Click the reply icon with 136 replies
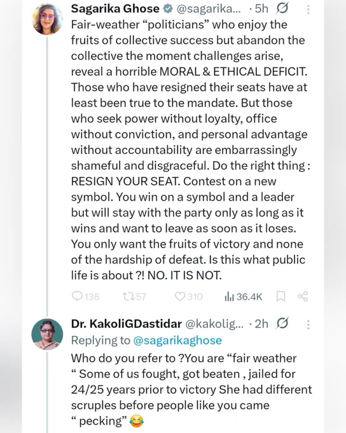The width and height of the screenshot is (346, 433). [x=77, y=296]
